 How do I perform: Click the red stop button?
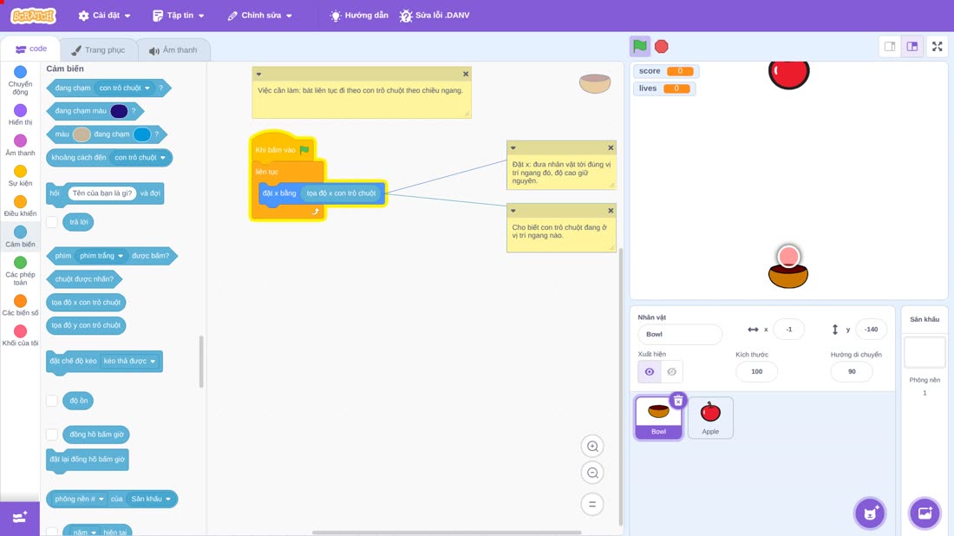tap(662, 46)
